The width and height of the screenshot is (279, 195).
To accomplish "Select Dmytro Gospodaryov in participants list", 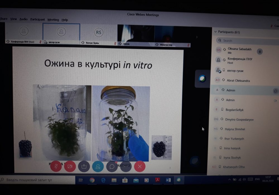I will (239, 120).
